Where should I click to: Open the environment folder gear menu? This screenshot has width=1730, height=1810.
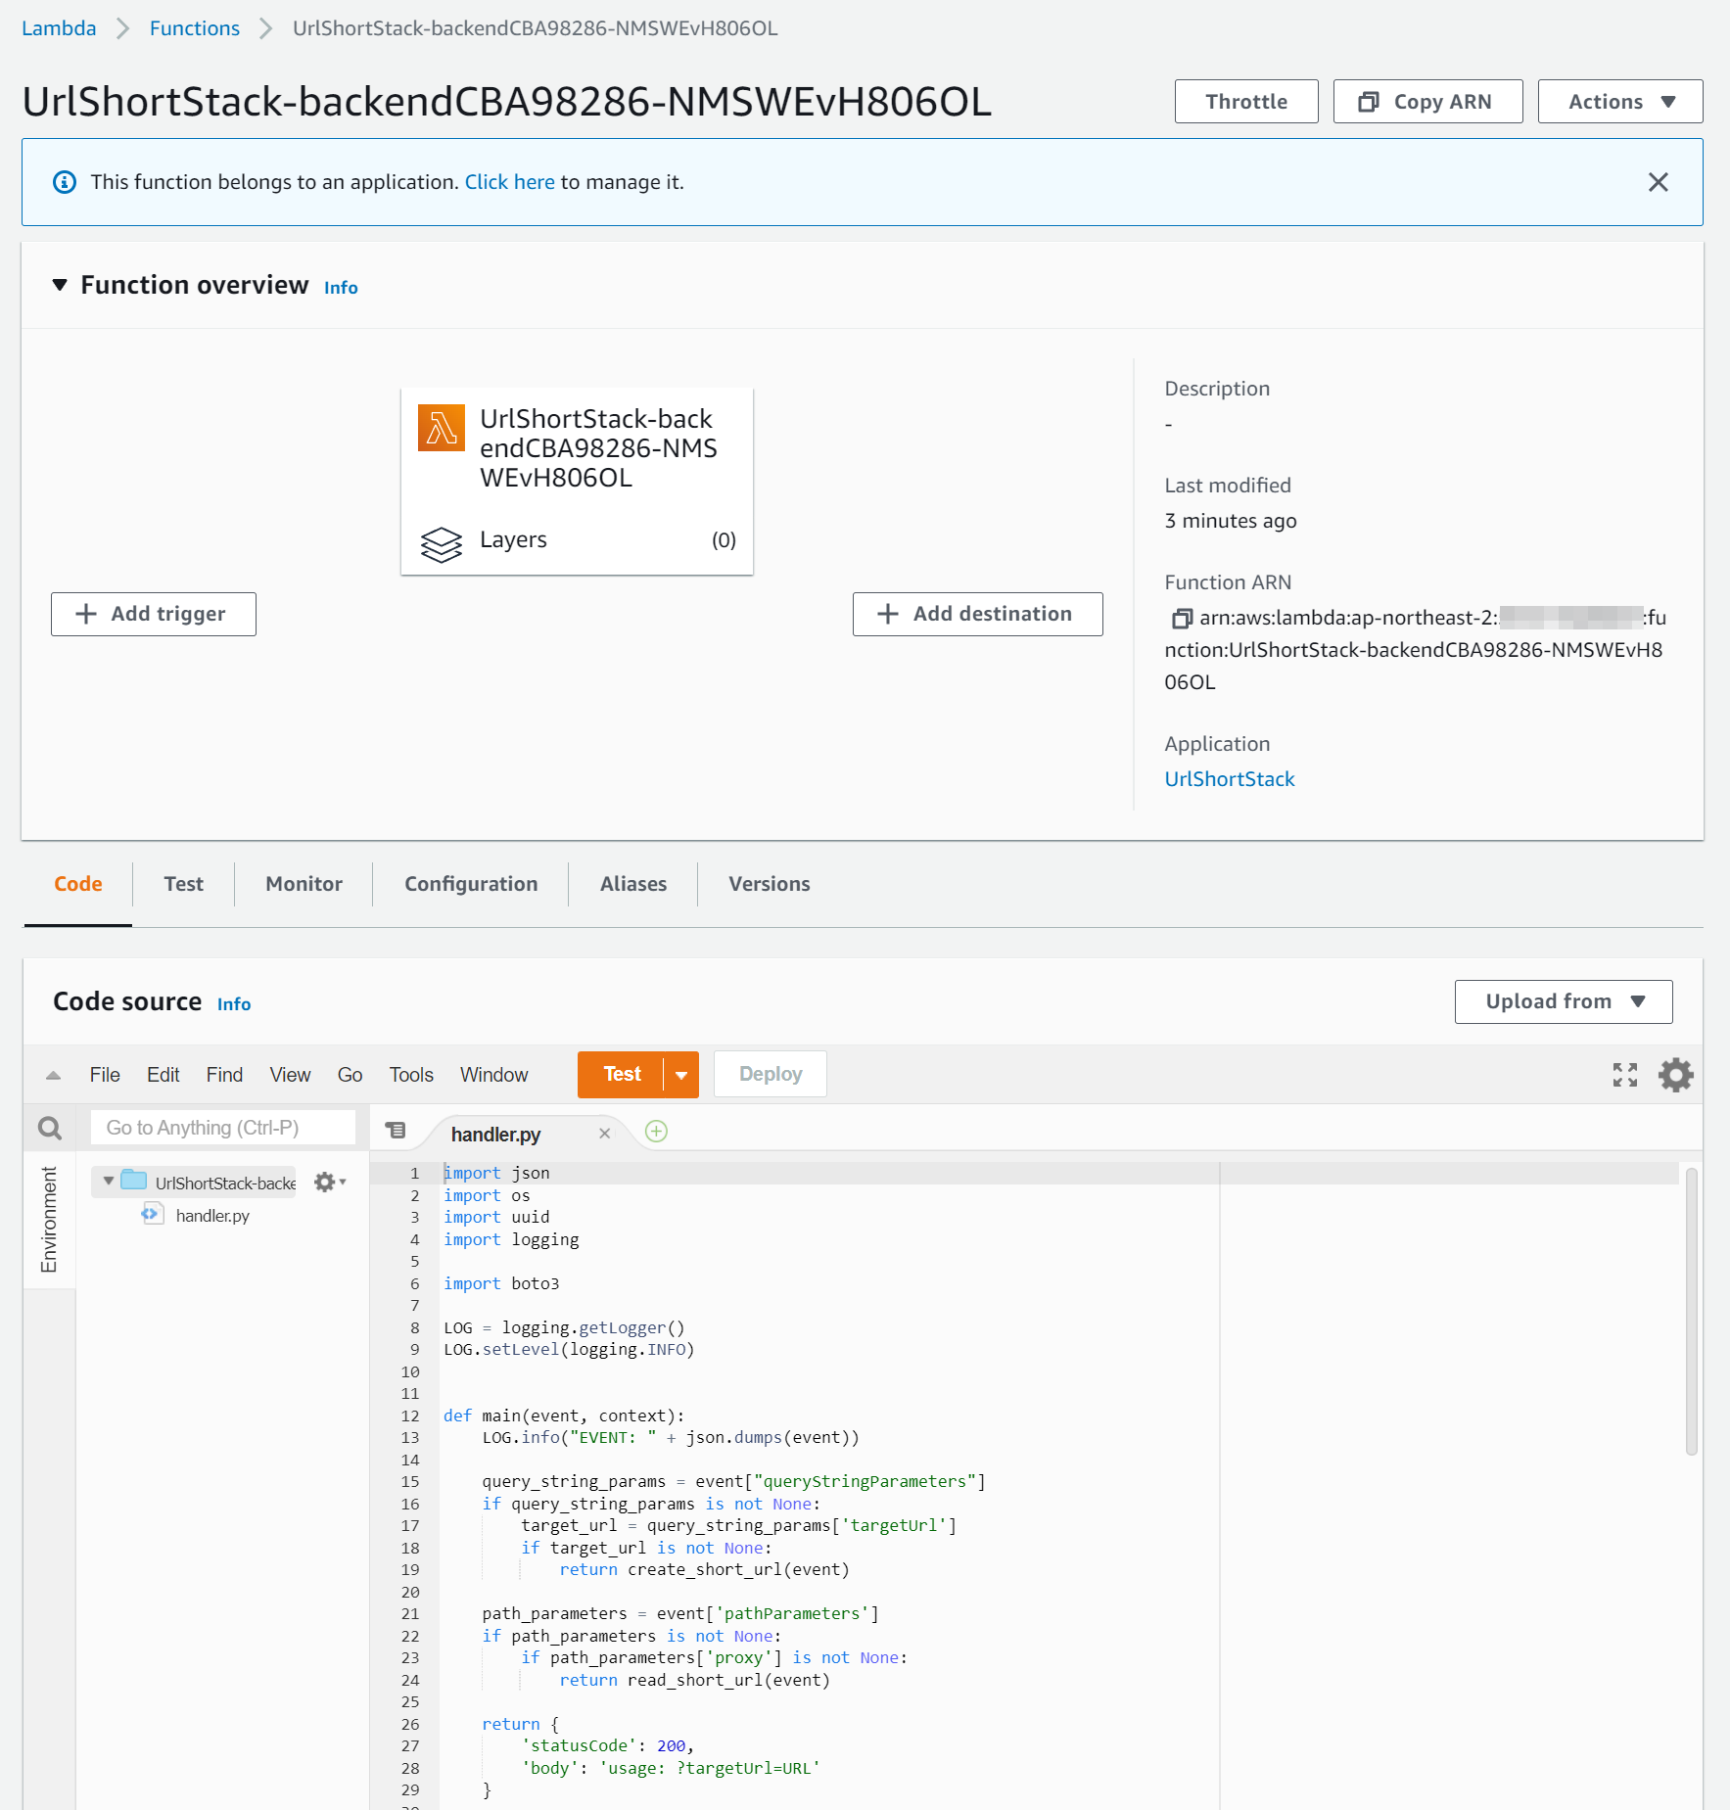(x=329, y=1183)
